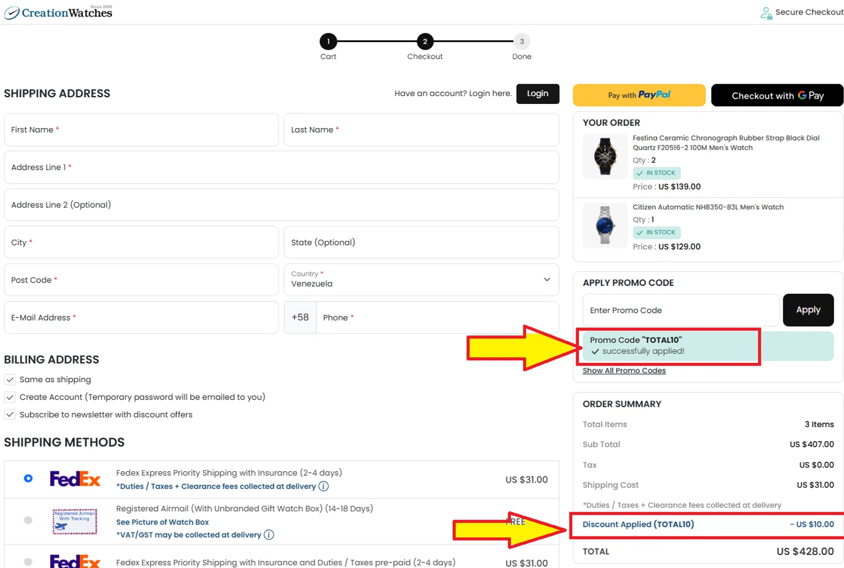Click the Festina Ceramic Chronograph watch thumbnail

[x=605, y=157]
